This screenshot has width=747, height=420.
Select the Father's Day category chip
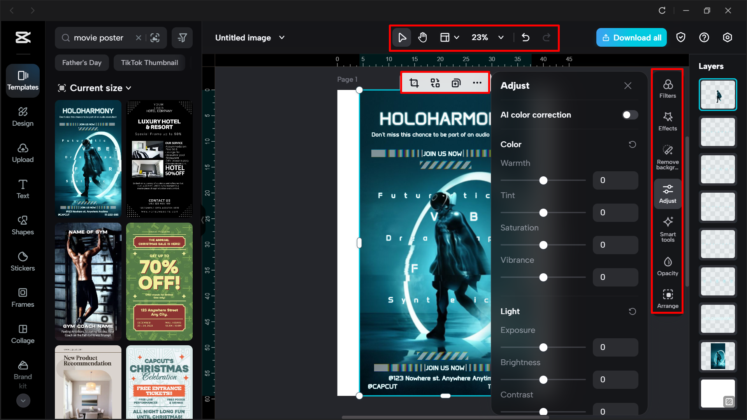(x=82, y=62)
